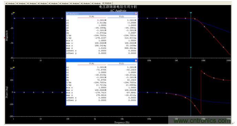Click the Phase (deg) axis label
The image size is (237, 126).
coord(7,92)
